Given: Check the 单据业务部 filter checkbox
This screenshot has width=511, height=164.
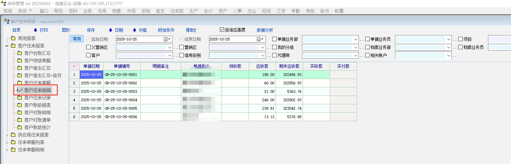Looking at the screenshot, I should (275, 39).
